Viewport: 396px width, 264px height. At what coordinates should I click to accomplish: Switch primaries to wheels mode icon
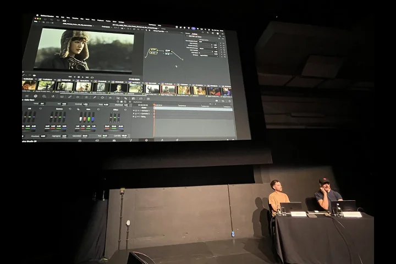pyautogui.click(x=118, y=102)
